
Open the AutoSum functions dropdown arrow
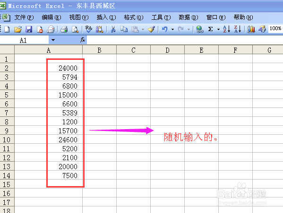pyautogui.click(x=218, y=29)
